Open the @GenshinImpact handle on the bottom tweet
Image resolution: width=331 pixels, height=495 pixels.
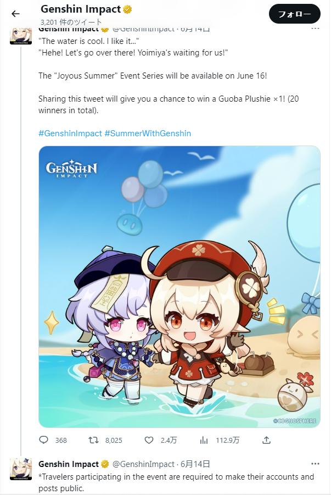(x=143, y=464)
